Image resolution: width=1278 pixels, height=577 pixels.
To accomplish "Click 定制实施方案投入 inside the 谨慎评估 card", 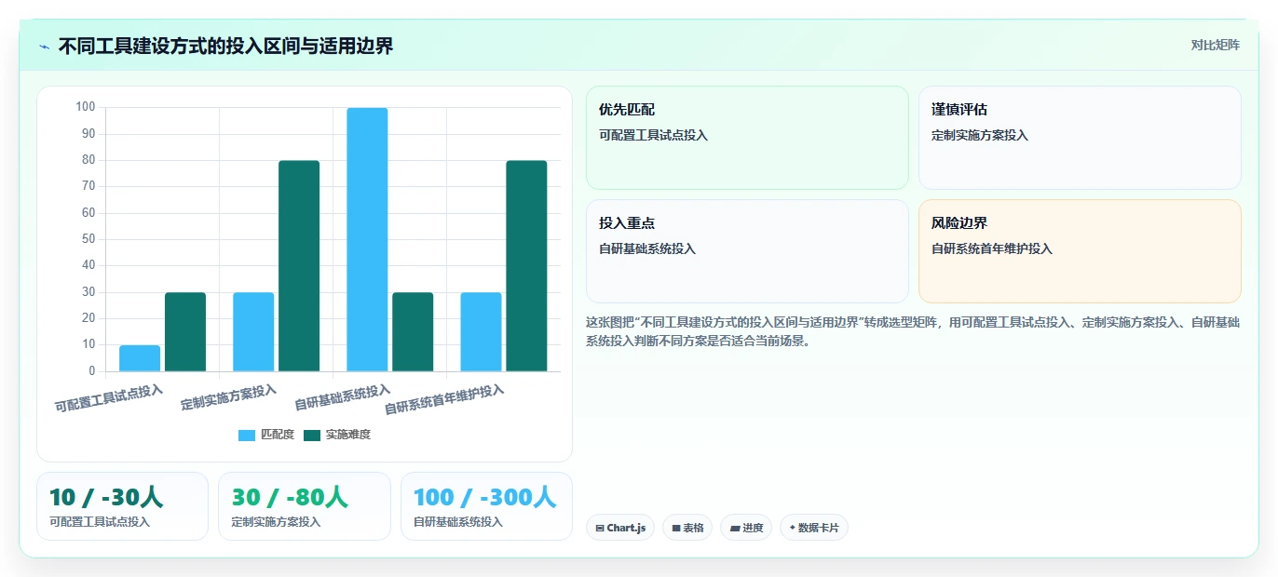I will click(x=980, y=135).
